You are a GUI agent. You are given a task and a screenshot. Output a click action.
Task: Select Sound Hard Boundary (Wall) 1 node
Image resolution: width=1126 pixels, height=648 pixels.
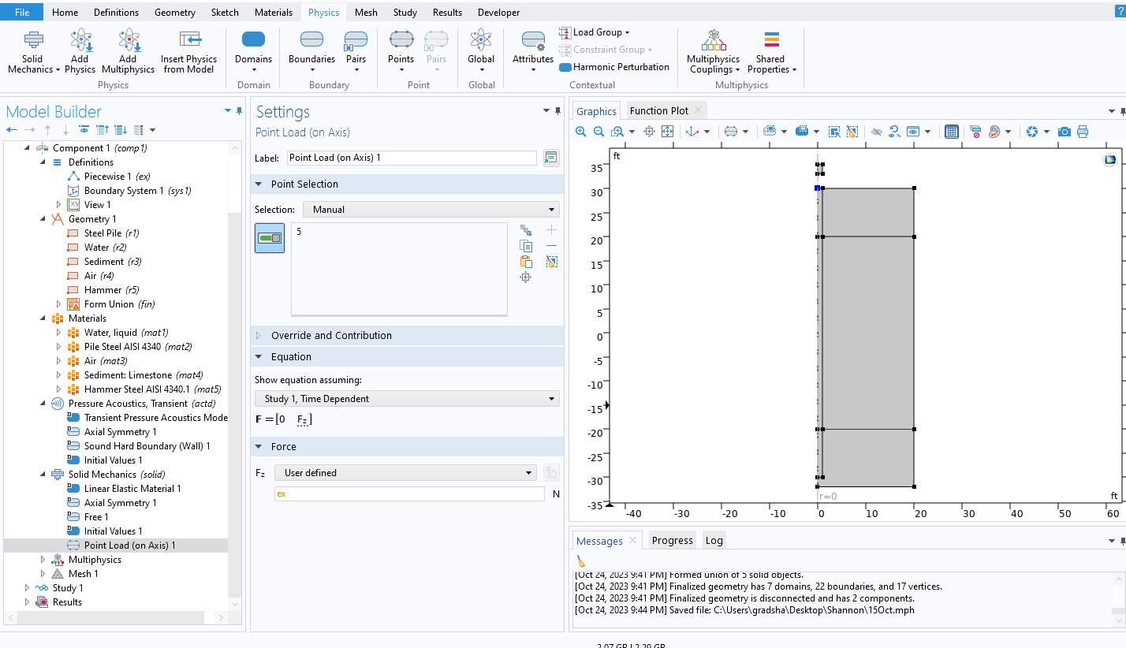[x=147, y=446]
